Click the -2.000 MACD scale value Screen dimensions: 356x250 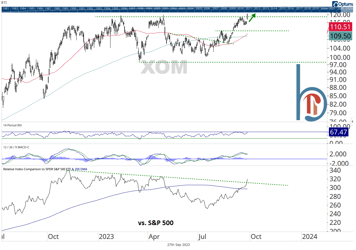click(x=339, y=163)
